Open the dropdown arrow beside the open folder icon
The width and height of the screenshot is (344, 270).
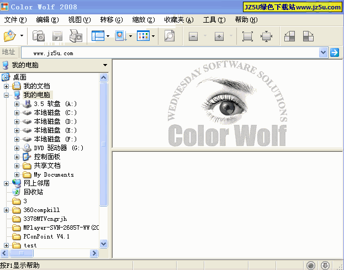(x=22, y=35)
